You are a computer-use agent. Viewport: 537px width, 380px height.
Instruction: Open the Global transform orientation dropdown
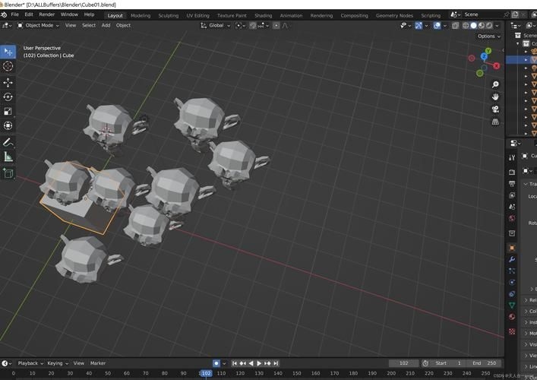[x=216, y=25]
